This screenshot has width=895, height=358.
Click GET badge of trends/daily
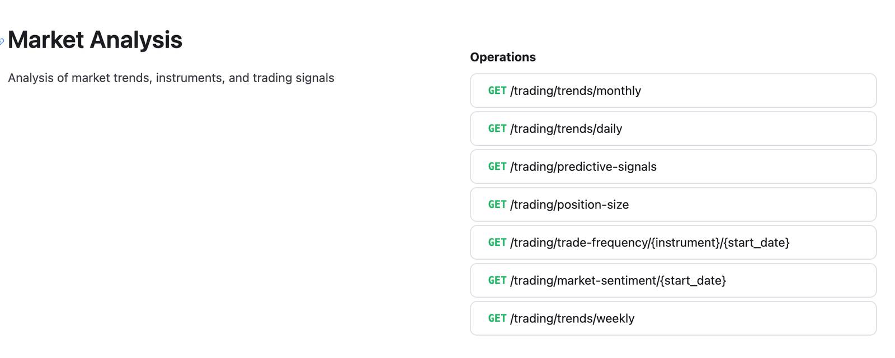[x=497, y=129]
